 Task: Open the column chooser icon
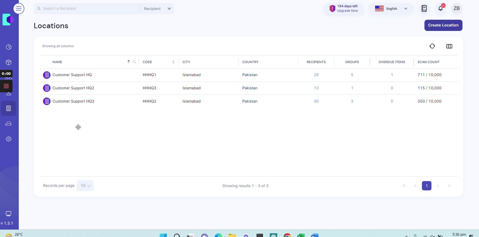449,46
